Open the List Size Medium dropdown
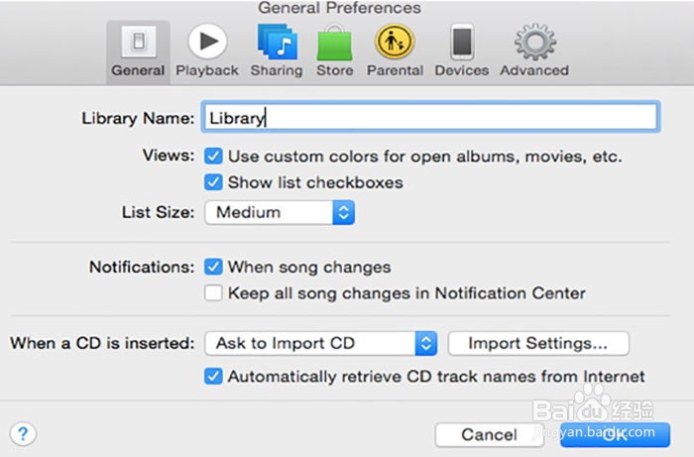This screenshot has width=694, height=457. point(280,212)
